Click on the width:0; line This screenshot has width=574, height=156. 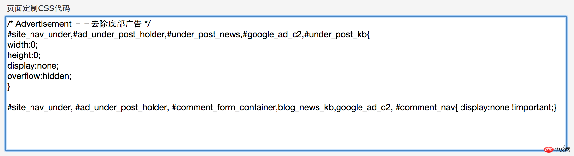pos(23,45)
